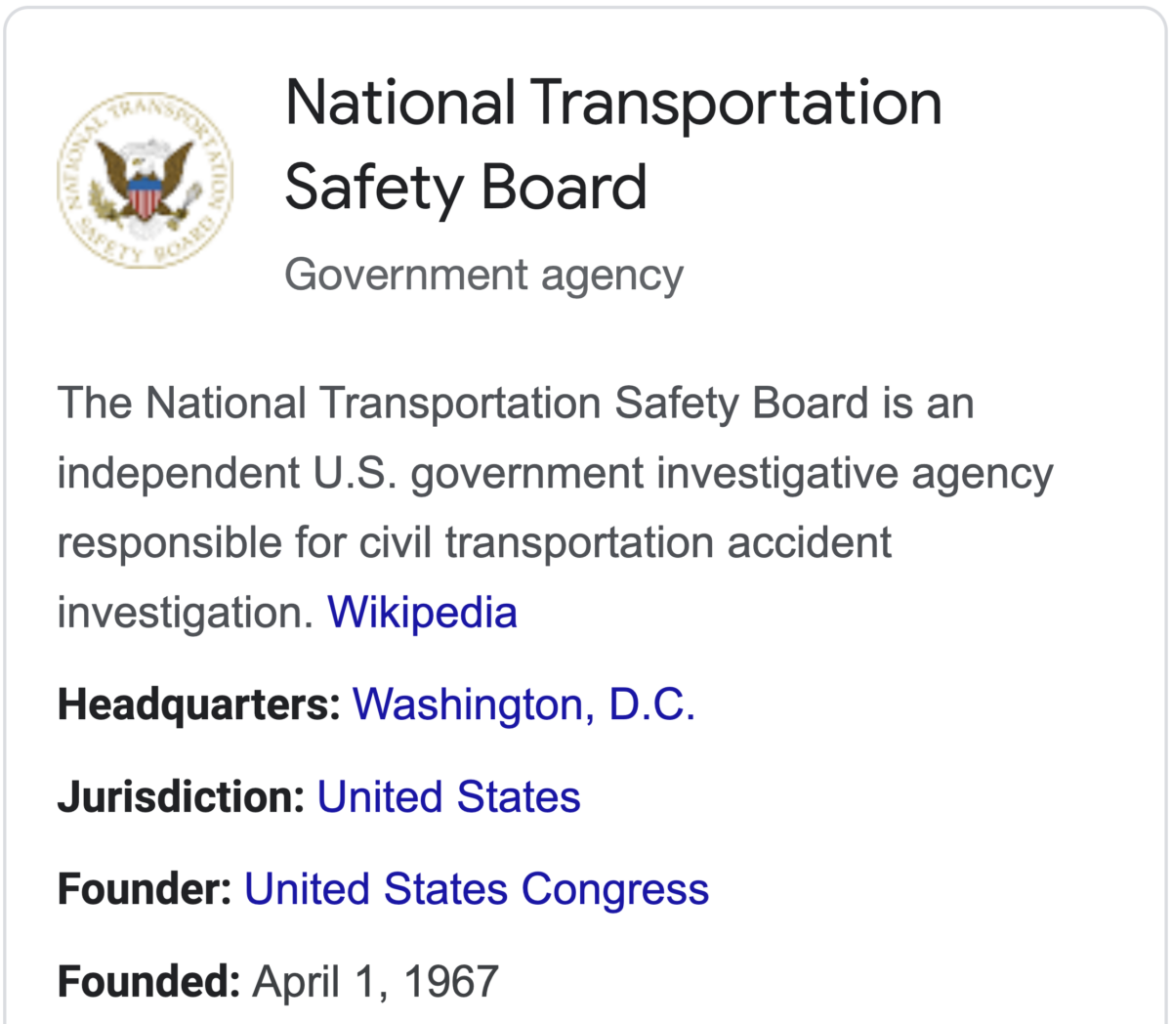Image resolution: width=1172 pixels, height=1024 pixels.
Task: Click the line 'responsible for civil transportation accident'
Action: click(475, 543)
